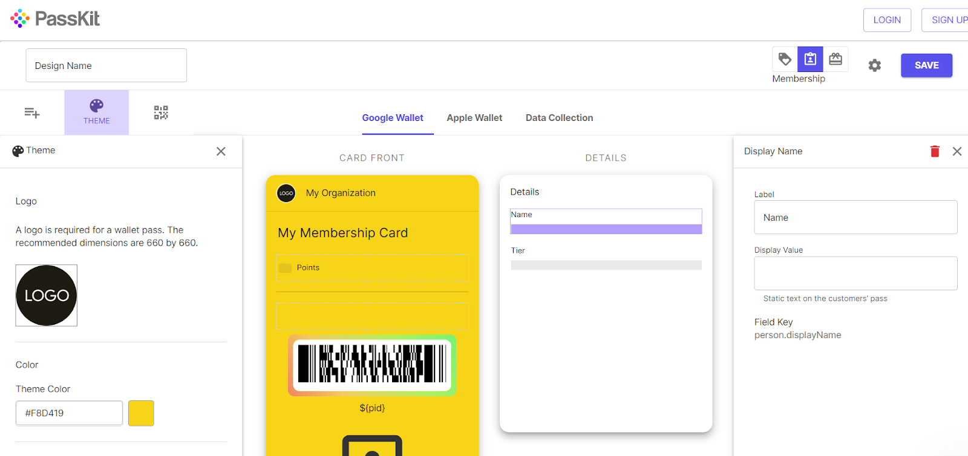The width and height of the screenshot is (968, 456).
Task: Save the pass design
Action: 926,65
